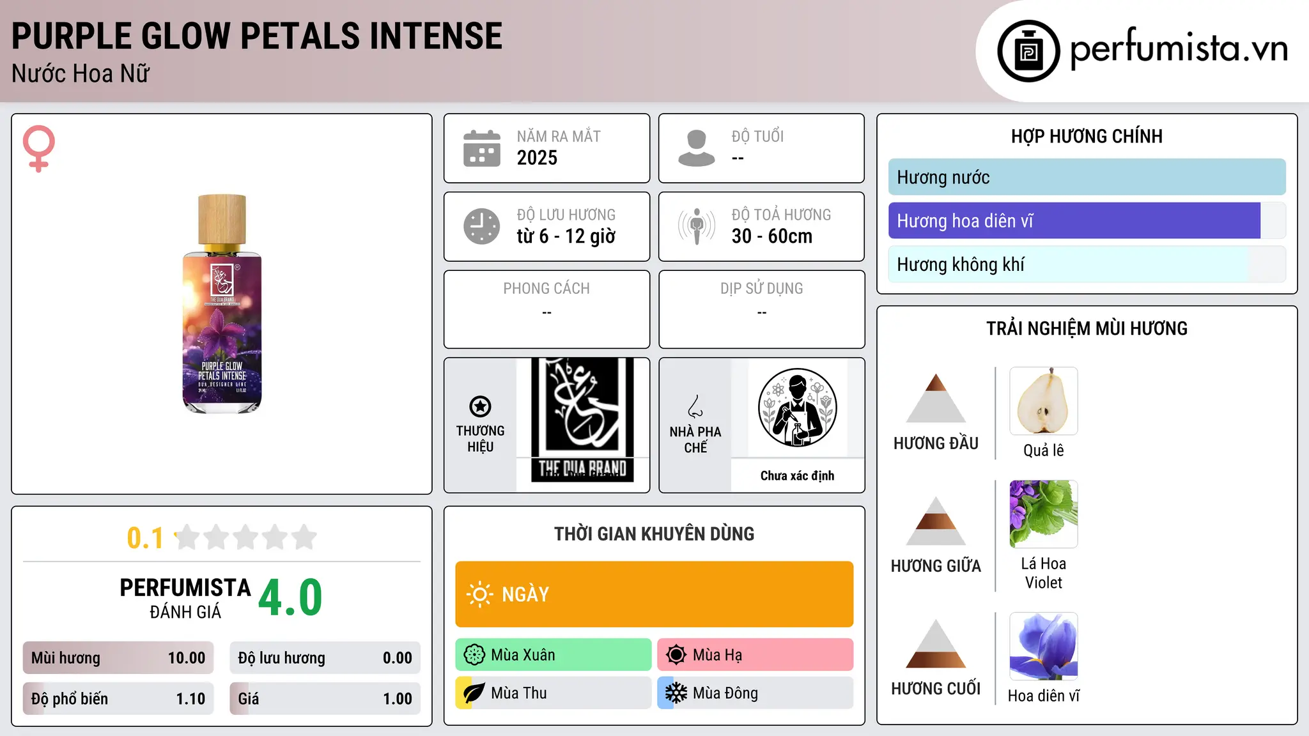Click the nose icon above Nhà pha chế
Image resolution: width=1309 pixels, height=736 pixels.
695,406
